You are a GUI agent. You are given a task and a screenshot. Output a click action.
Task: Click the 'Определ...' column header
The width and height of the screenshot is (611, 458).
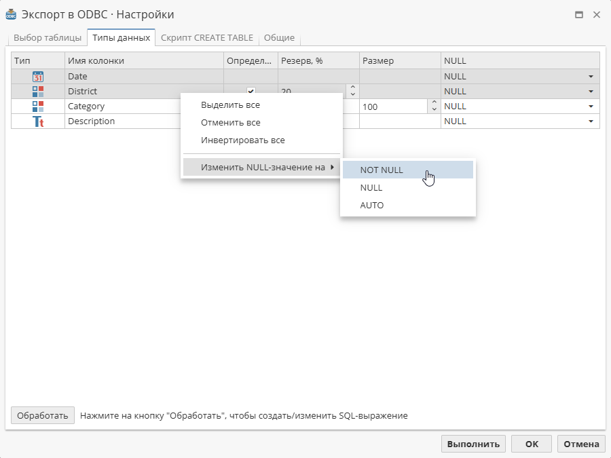click(x=251, y=61)
